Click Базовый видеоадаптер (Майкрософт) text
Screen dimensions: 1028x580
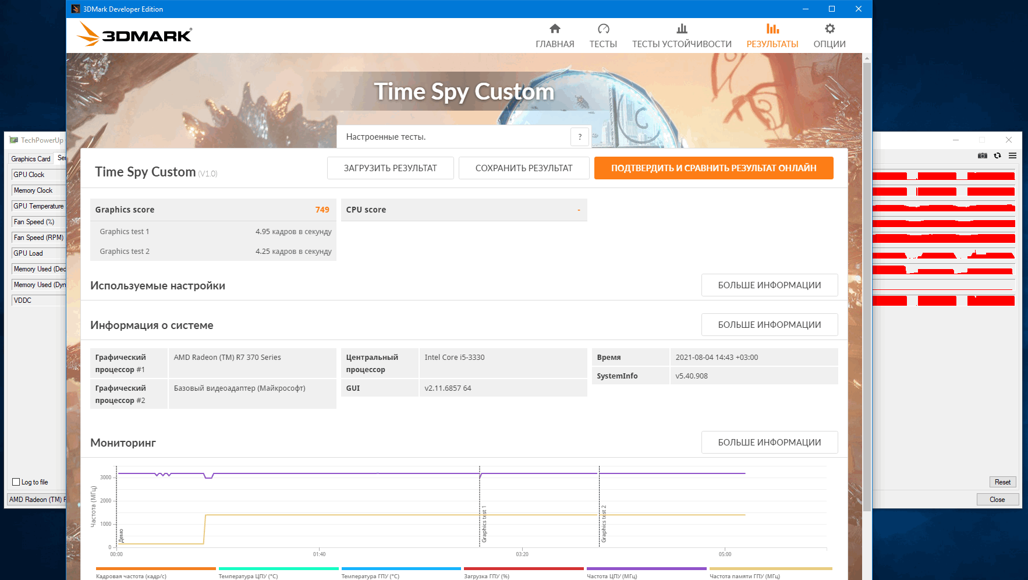[239, 388]
